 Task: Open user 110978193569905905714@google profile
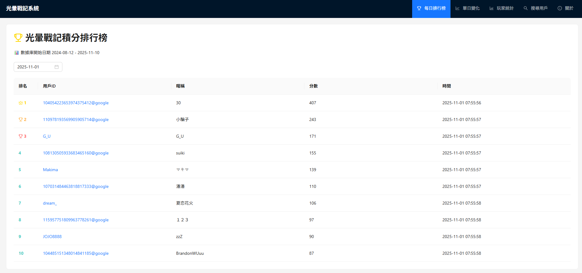[76, 119]
